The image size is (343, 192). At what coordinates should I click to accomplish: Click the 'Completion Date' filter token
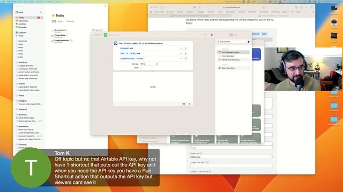[x=128, y=59]
